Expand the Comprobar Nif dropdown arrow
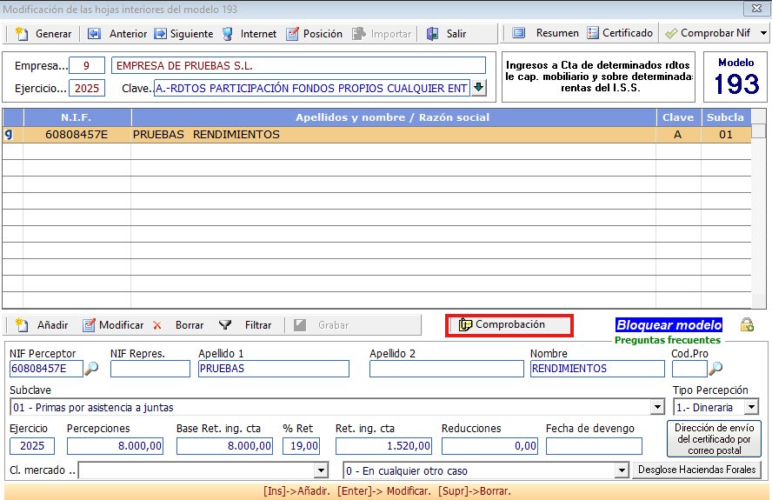The height and width of the screenshot is (500, 772). [762, 33]
